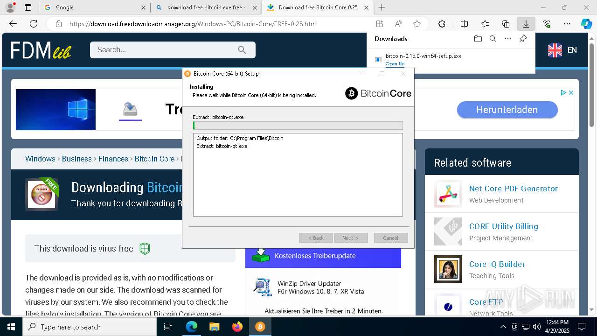The height and width of the screenshot is (336, 597).
Task: Open the Favorites list icon
Action: (x=485, y=24)
